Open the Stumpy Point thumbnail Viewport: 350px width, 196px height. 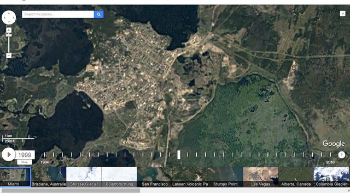[225, 177]
